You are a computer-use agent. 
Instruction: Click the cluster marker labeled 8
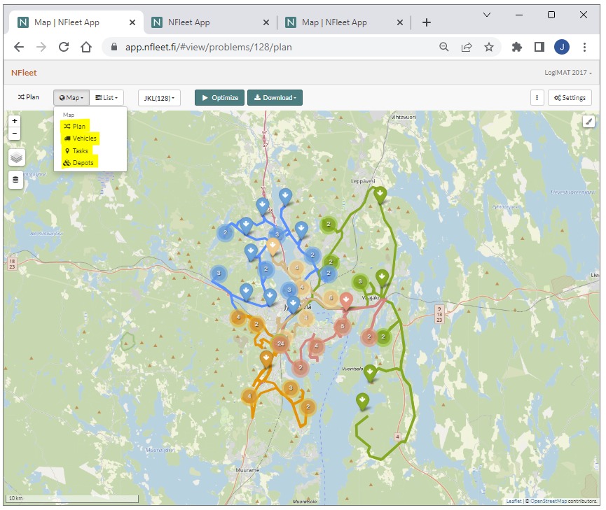click(x=331, y=297)
